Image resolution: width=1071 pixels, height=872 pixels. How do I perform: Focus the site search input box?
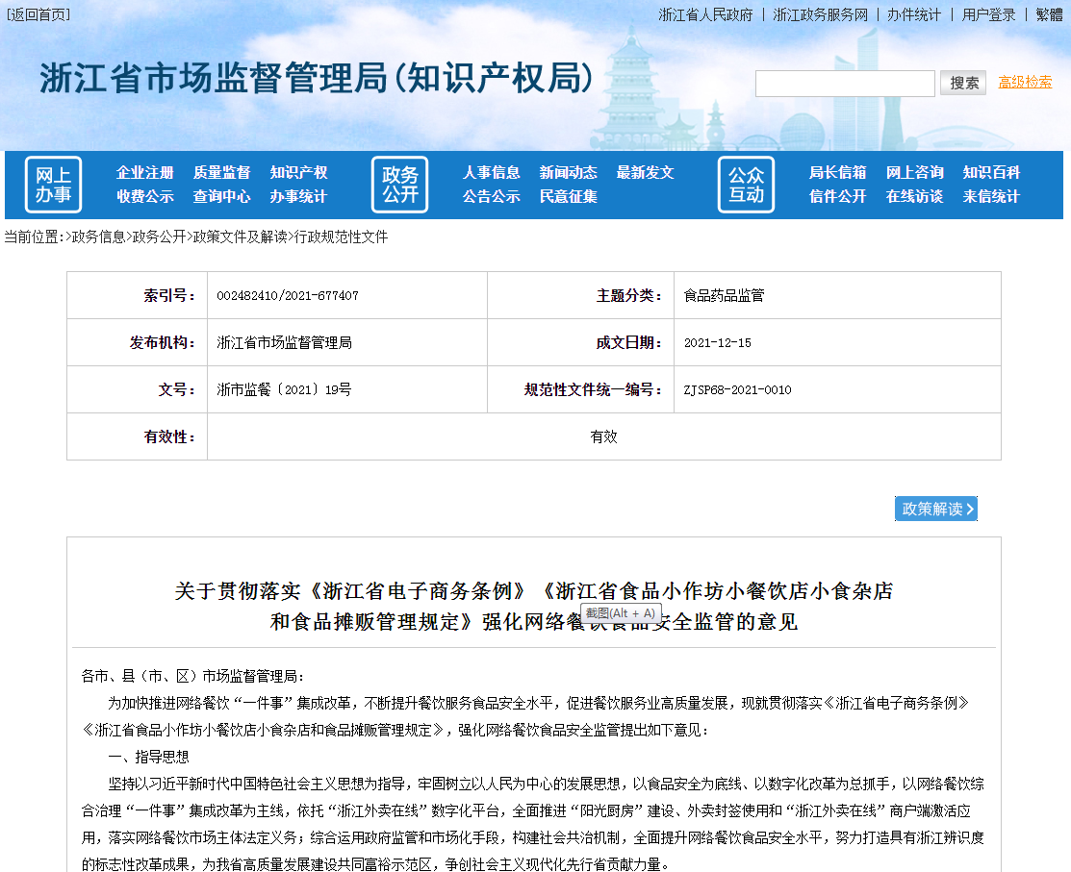pos(845,84)
